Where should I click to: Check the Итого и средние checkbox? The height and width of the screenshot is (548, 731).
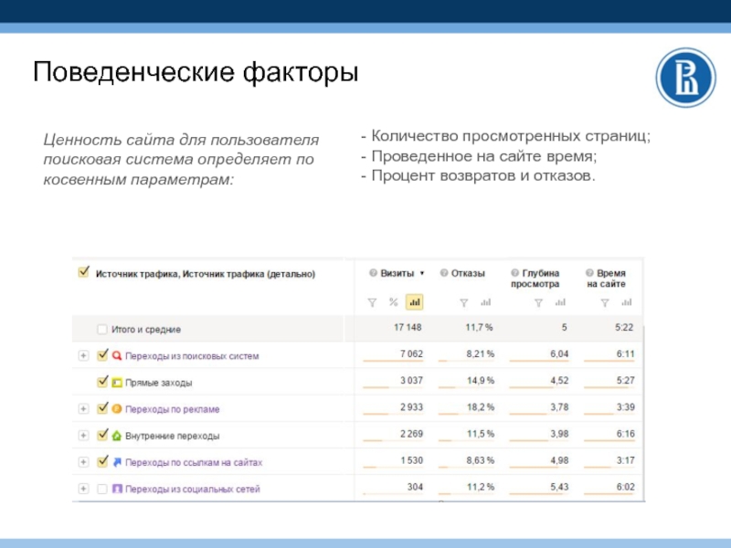click(x=102, y=330)
